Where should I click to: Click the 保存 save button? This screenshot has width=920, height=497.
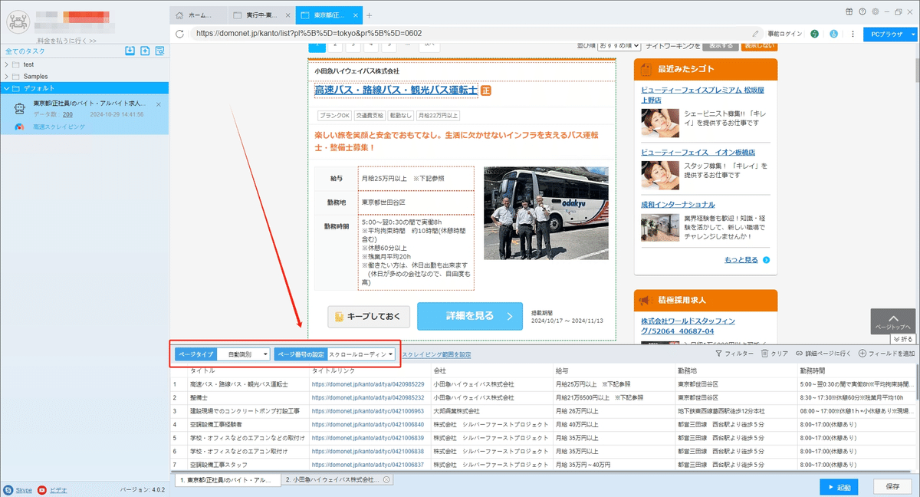(x=893, y=486)
